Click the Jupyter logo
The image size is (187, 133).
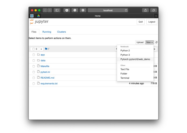point(39,22)
